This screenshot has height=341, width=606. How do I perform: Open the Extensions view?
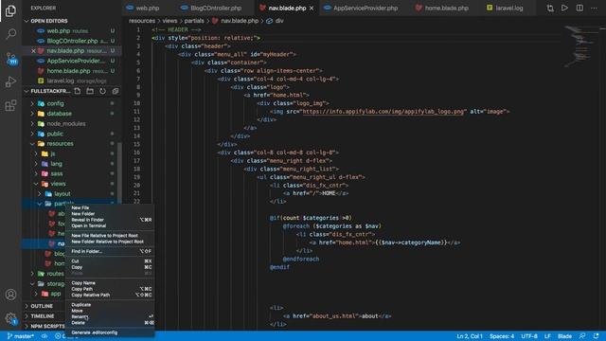(10, 105)
